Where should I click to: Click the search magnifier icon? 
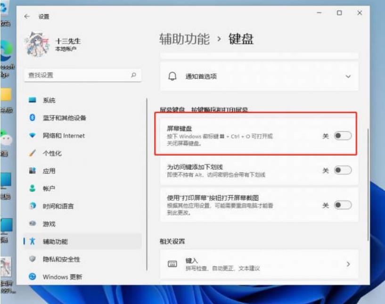tap(133, 75)
